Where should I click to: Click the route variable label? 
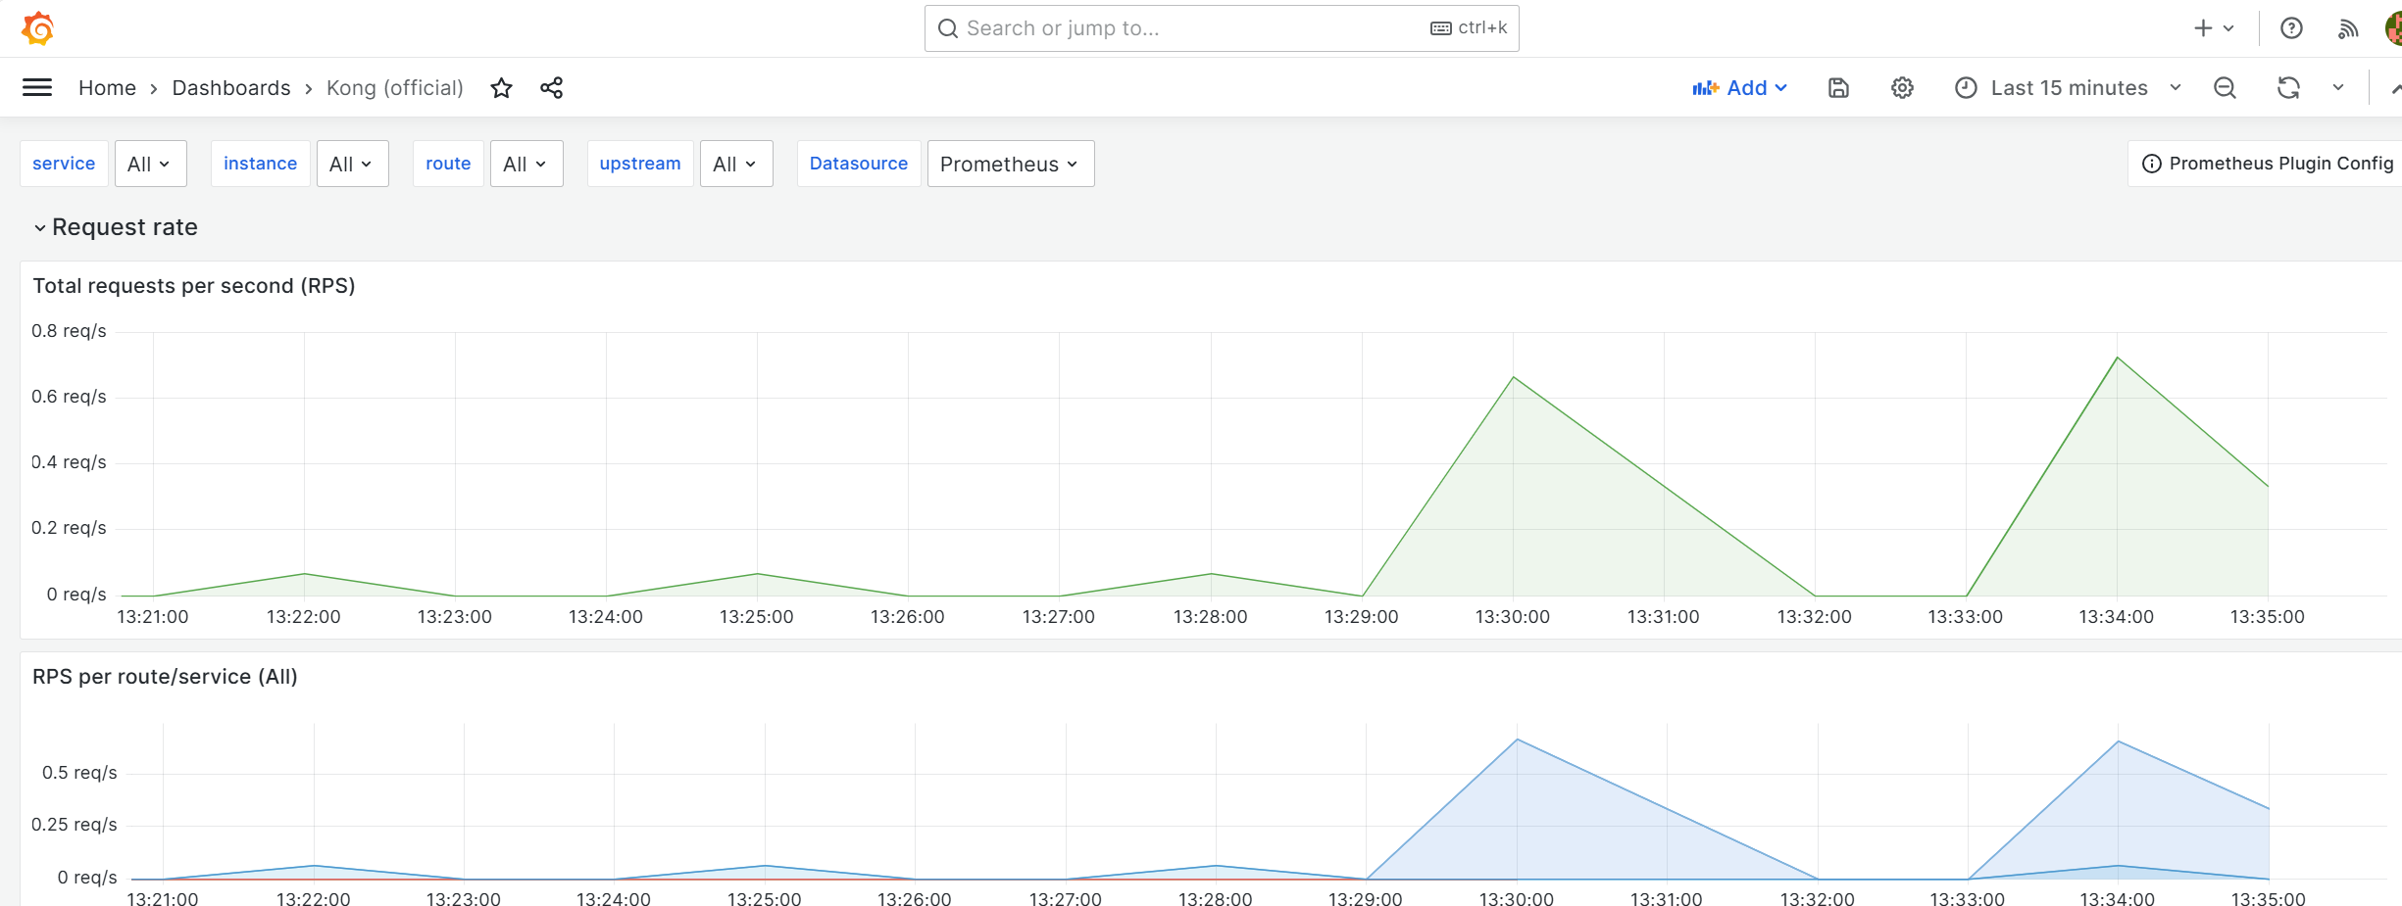point(448,164)
